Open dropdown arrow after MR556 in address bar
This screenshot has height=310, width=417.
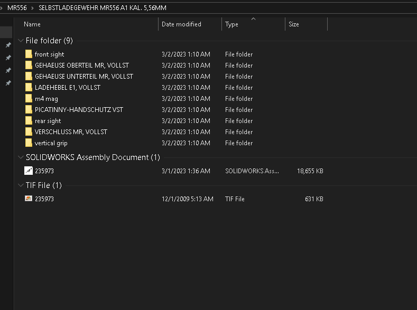[32, 8]
